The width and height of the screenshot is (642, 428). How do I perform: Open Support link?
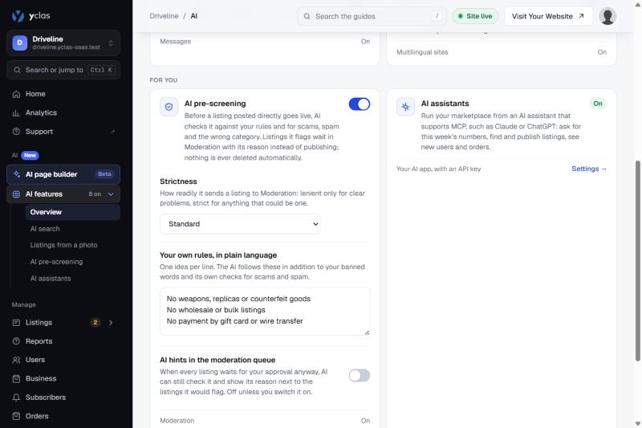coord(63,132)
